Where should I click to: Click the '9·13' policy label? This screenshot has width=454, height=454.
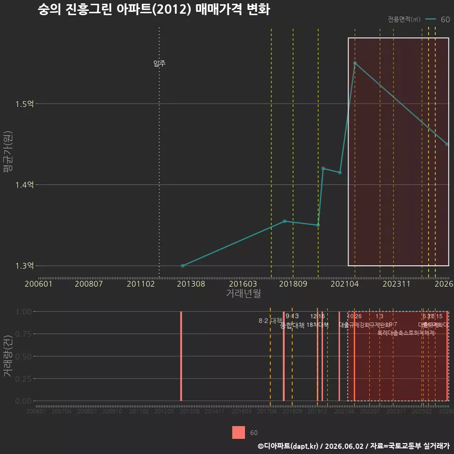(x=292, y=316)
